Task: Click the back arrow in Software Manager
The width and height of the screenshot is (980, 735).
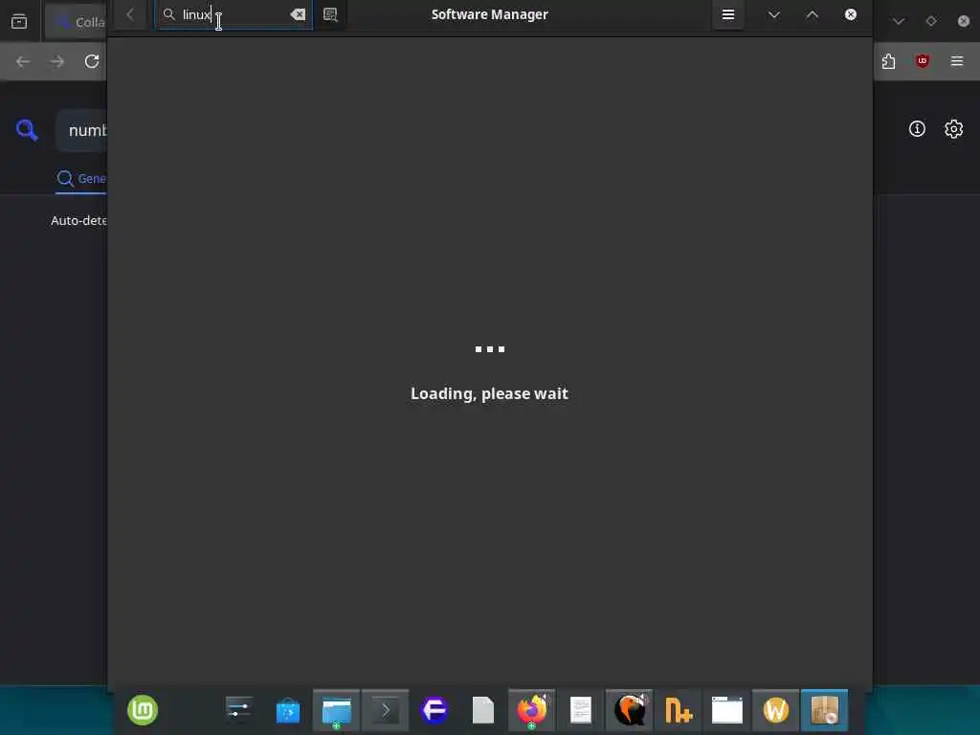Action: tap(130, 14)
